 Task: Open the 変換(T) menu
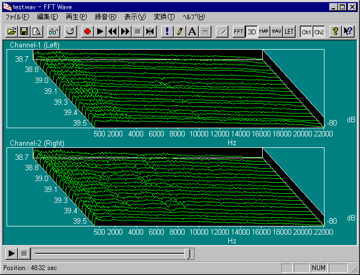pos(164,17)
